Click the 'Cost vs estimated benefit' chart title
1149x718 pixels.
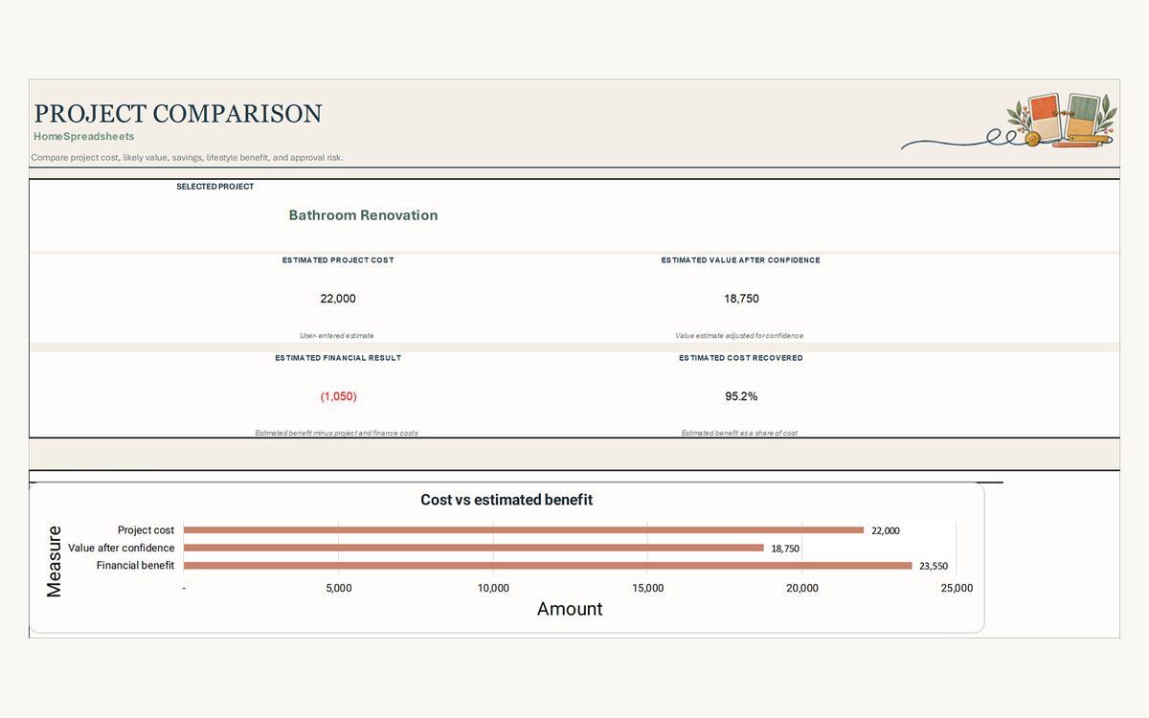[x=507, y=500]
